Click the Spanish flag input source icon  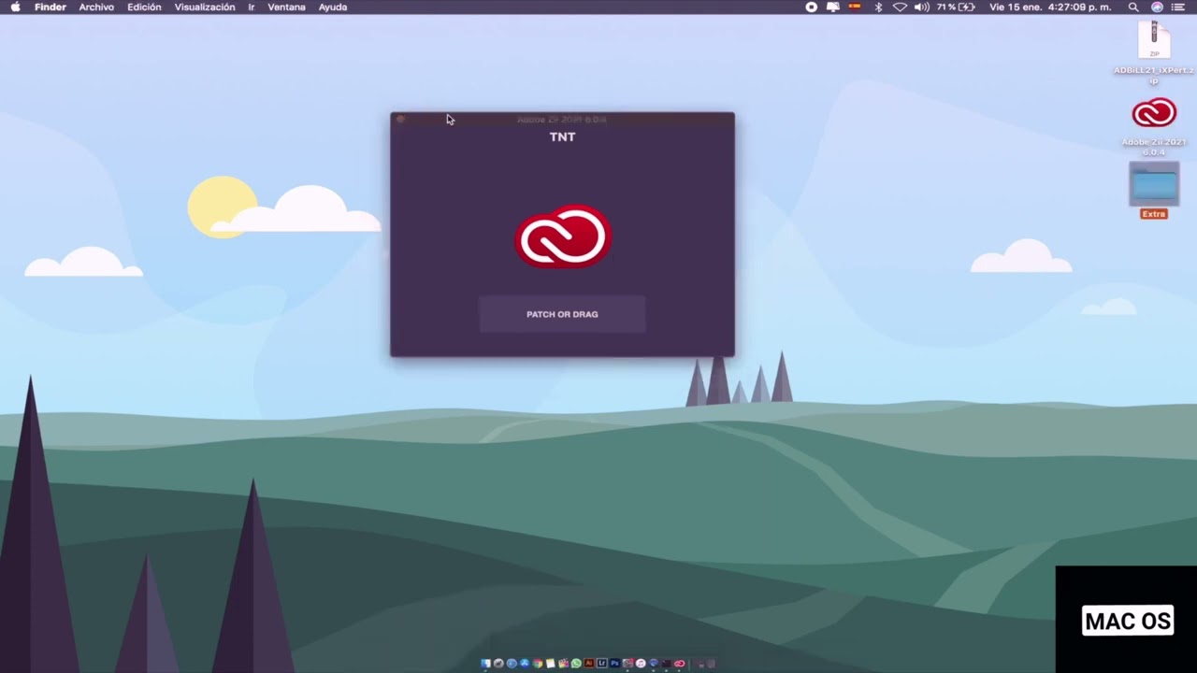click(x=855, y=6)
